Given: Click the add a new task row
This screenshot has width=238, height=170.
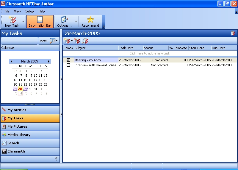Looking at the screenshot, I should (x=150, y=53).
